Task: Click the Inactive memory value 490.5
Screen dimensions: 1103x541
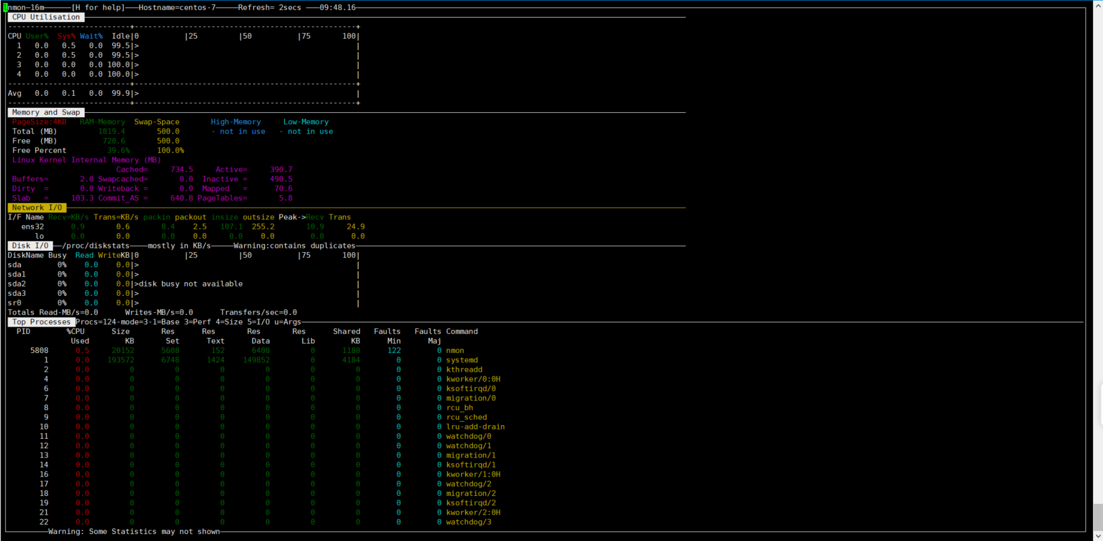Action: [281, 179]
